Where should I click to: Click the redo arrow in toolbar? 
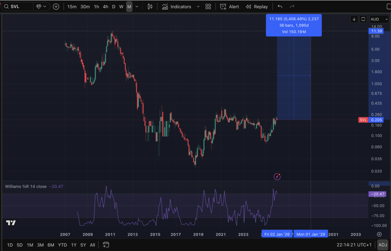pos(292,7)
